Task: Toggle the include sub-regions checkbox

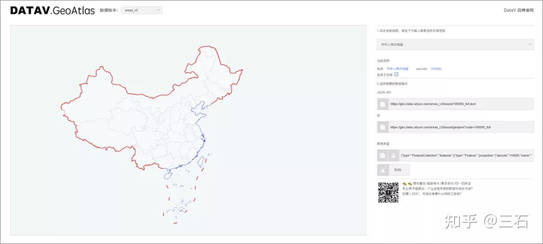Action: click(397, 74)
